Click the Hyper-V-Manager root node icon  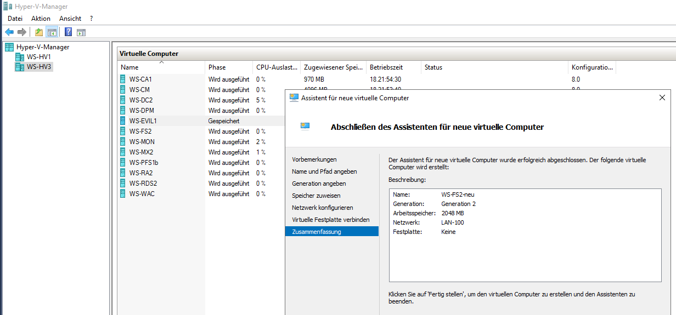(9, 47)
